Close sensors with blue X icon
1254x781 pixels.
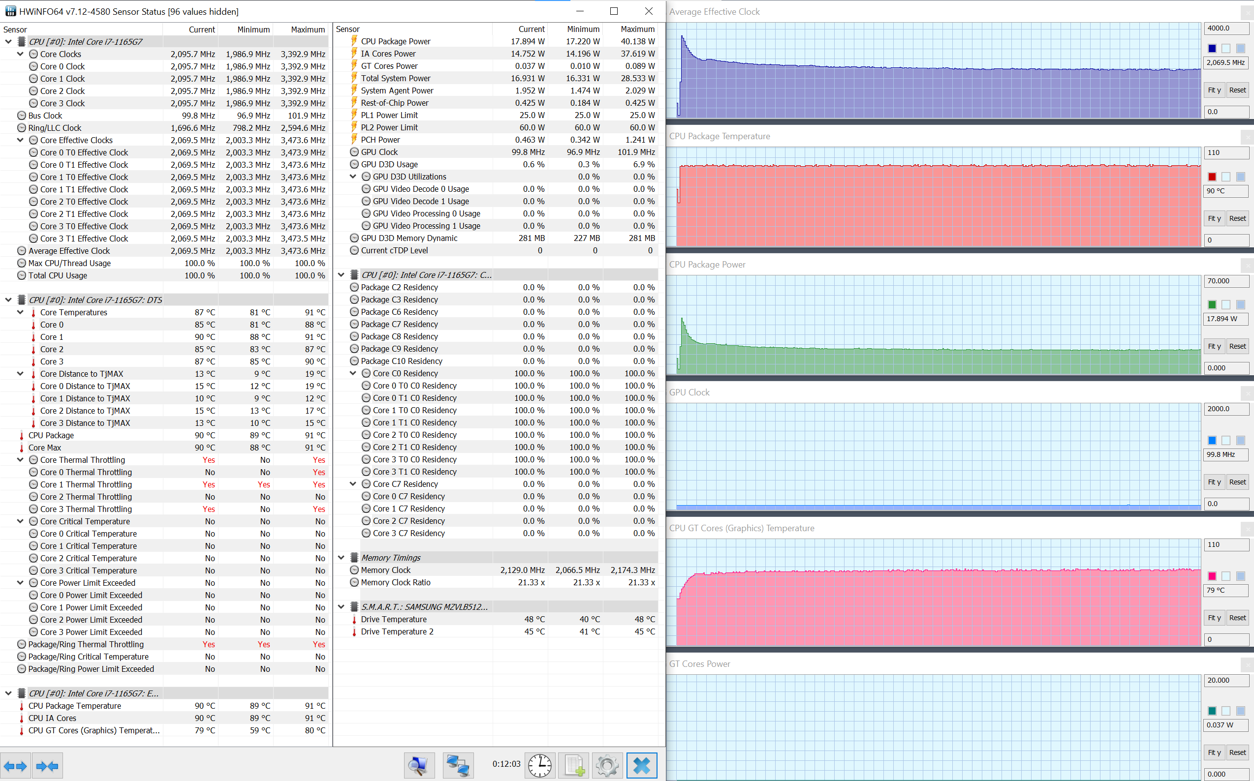[641, 765]
